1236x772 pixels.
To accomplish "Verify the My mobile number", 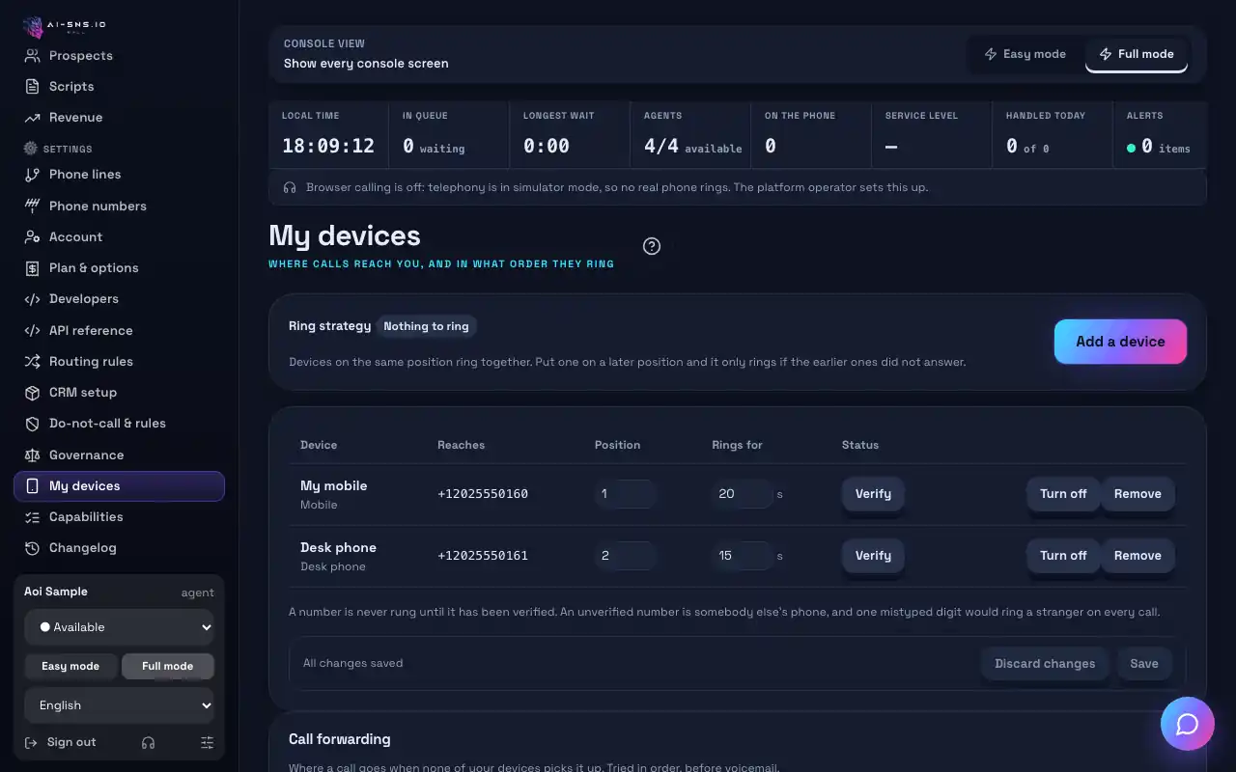I will pos(873,493).
